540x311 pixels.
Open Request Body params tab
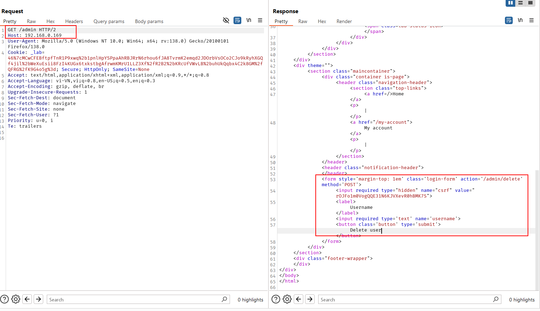pos(149,21)
